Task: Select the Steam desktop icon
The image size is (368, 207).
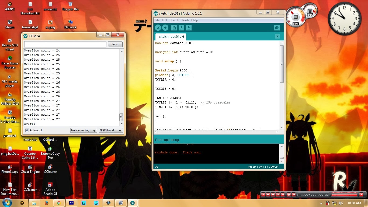Action: [x=10, y=25]
